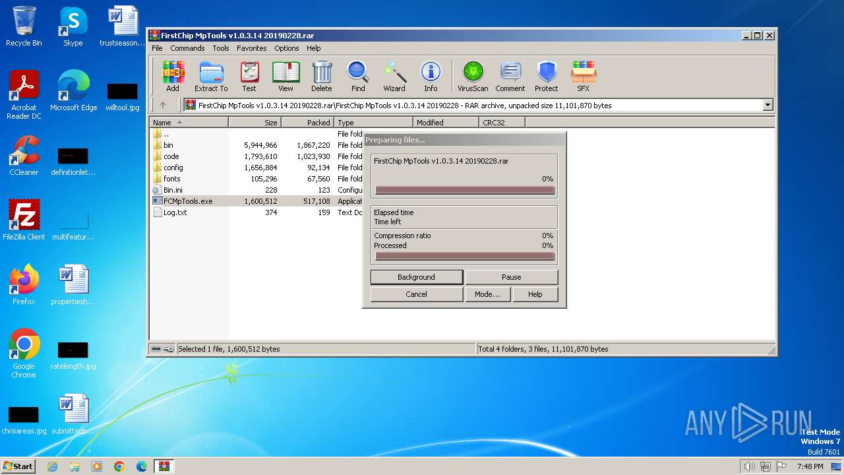Sort by Size column header
This screenshot has height=475, width=844.
click(255, 123)
